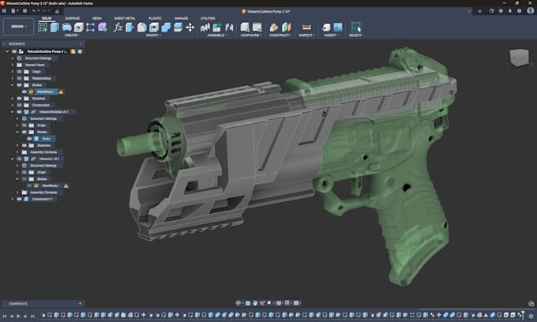Click the ViewCube in top right
The image size is (537, 322).
[x=519, y=57]
